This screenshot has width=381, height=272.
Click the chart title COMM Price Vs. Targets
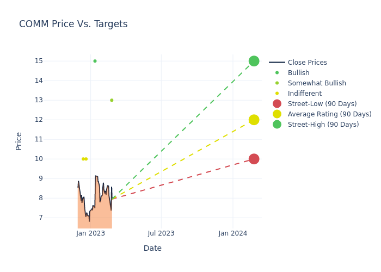[73, 24]
